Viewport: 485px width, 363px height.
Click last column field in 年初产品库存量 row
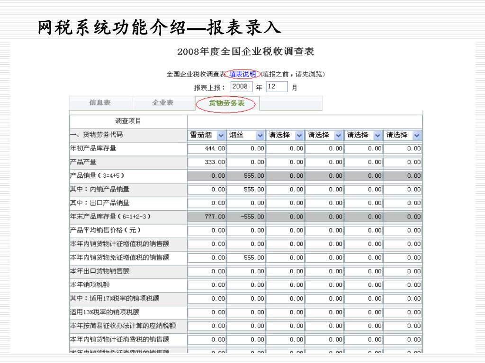403,148
